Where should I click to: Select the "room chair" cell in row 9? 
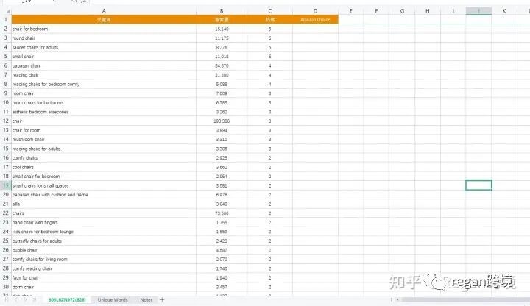(104, 93)
